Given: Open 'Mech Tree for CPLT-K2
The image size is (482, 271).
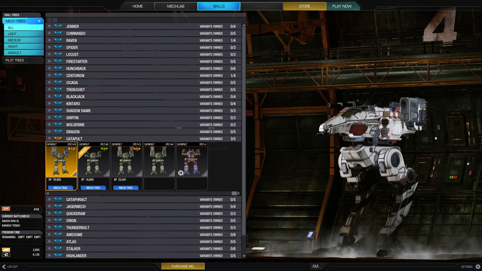Looking at the screenshot, I should pos(93,188).
